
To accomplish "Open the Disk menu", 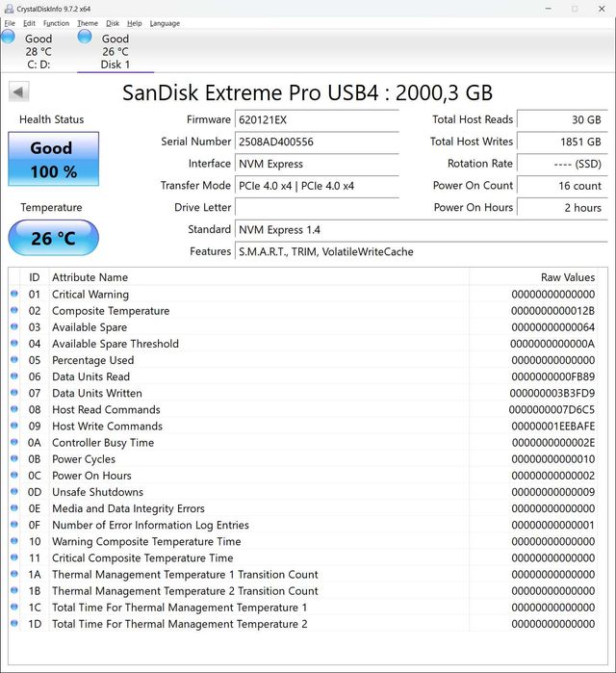I will point(113,23).
